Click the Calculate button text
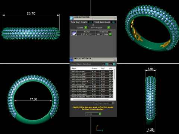 pyautogui.click(x=89, y=114)
